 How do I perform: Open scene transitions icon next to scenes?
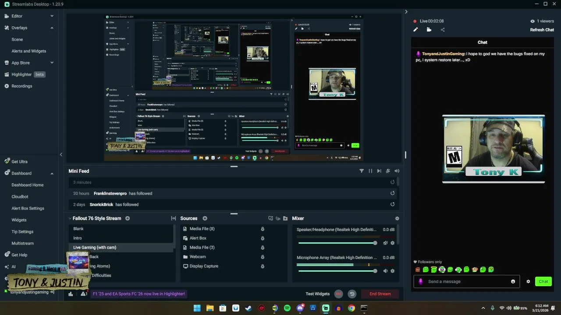coord(174,218)
